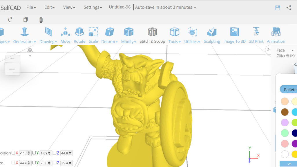This screenshot has width=297, height=167.
Task: Pick the mint green color swatch
Action: point(285,133)
